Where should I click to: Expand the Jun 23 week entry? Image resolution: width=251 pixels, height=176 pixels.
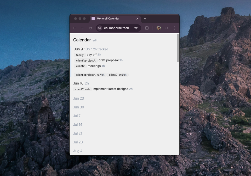[78, 98]
